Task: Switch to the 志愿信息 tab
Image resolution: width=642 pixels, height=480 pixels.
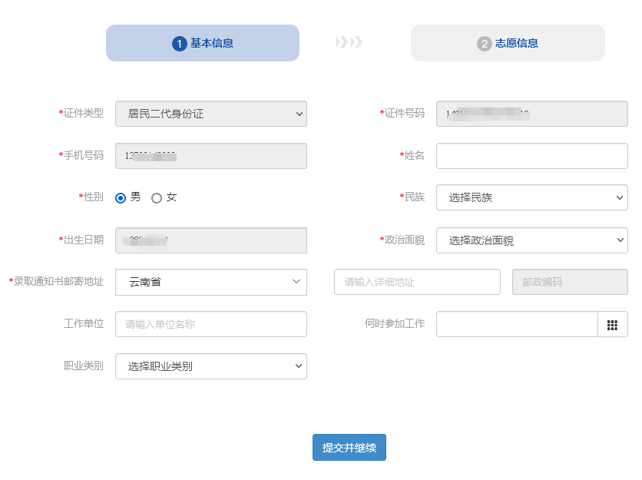Action: click(x=508, y=43)
